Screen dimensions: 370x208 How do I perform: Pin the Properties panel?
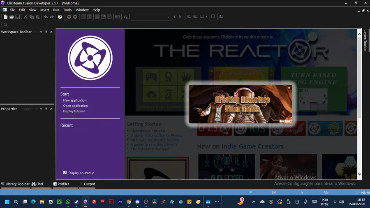46,109
